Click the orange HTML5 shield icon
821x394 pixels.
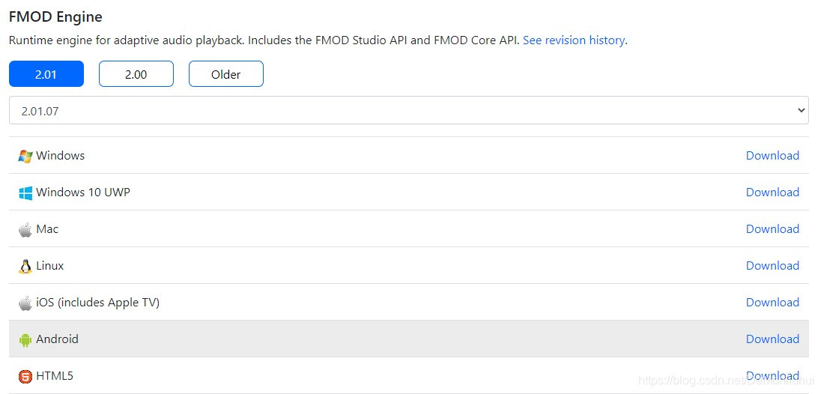25,376
